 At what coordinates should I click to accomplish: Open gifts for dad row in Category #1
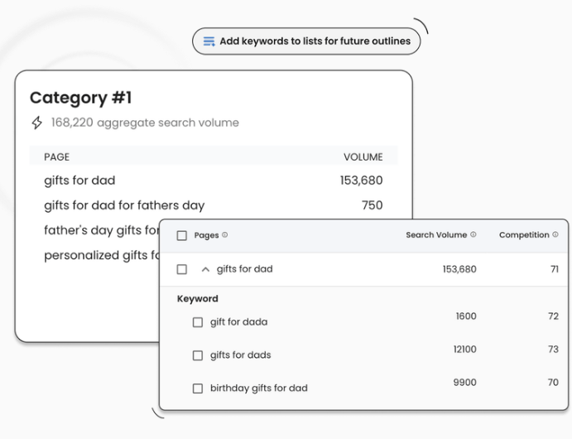pos(79,181)
